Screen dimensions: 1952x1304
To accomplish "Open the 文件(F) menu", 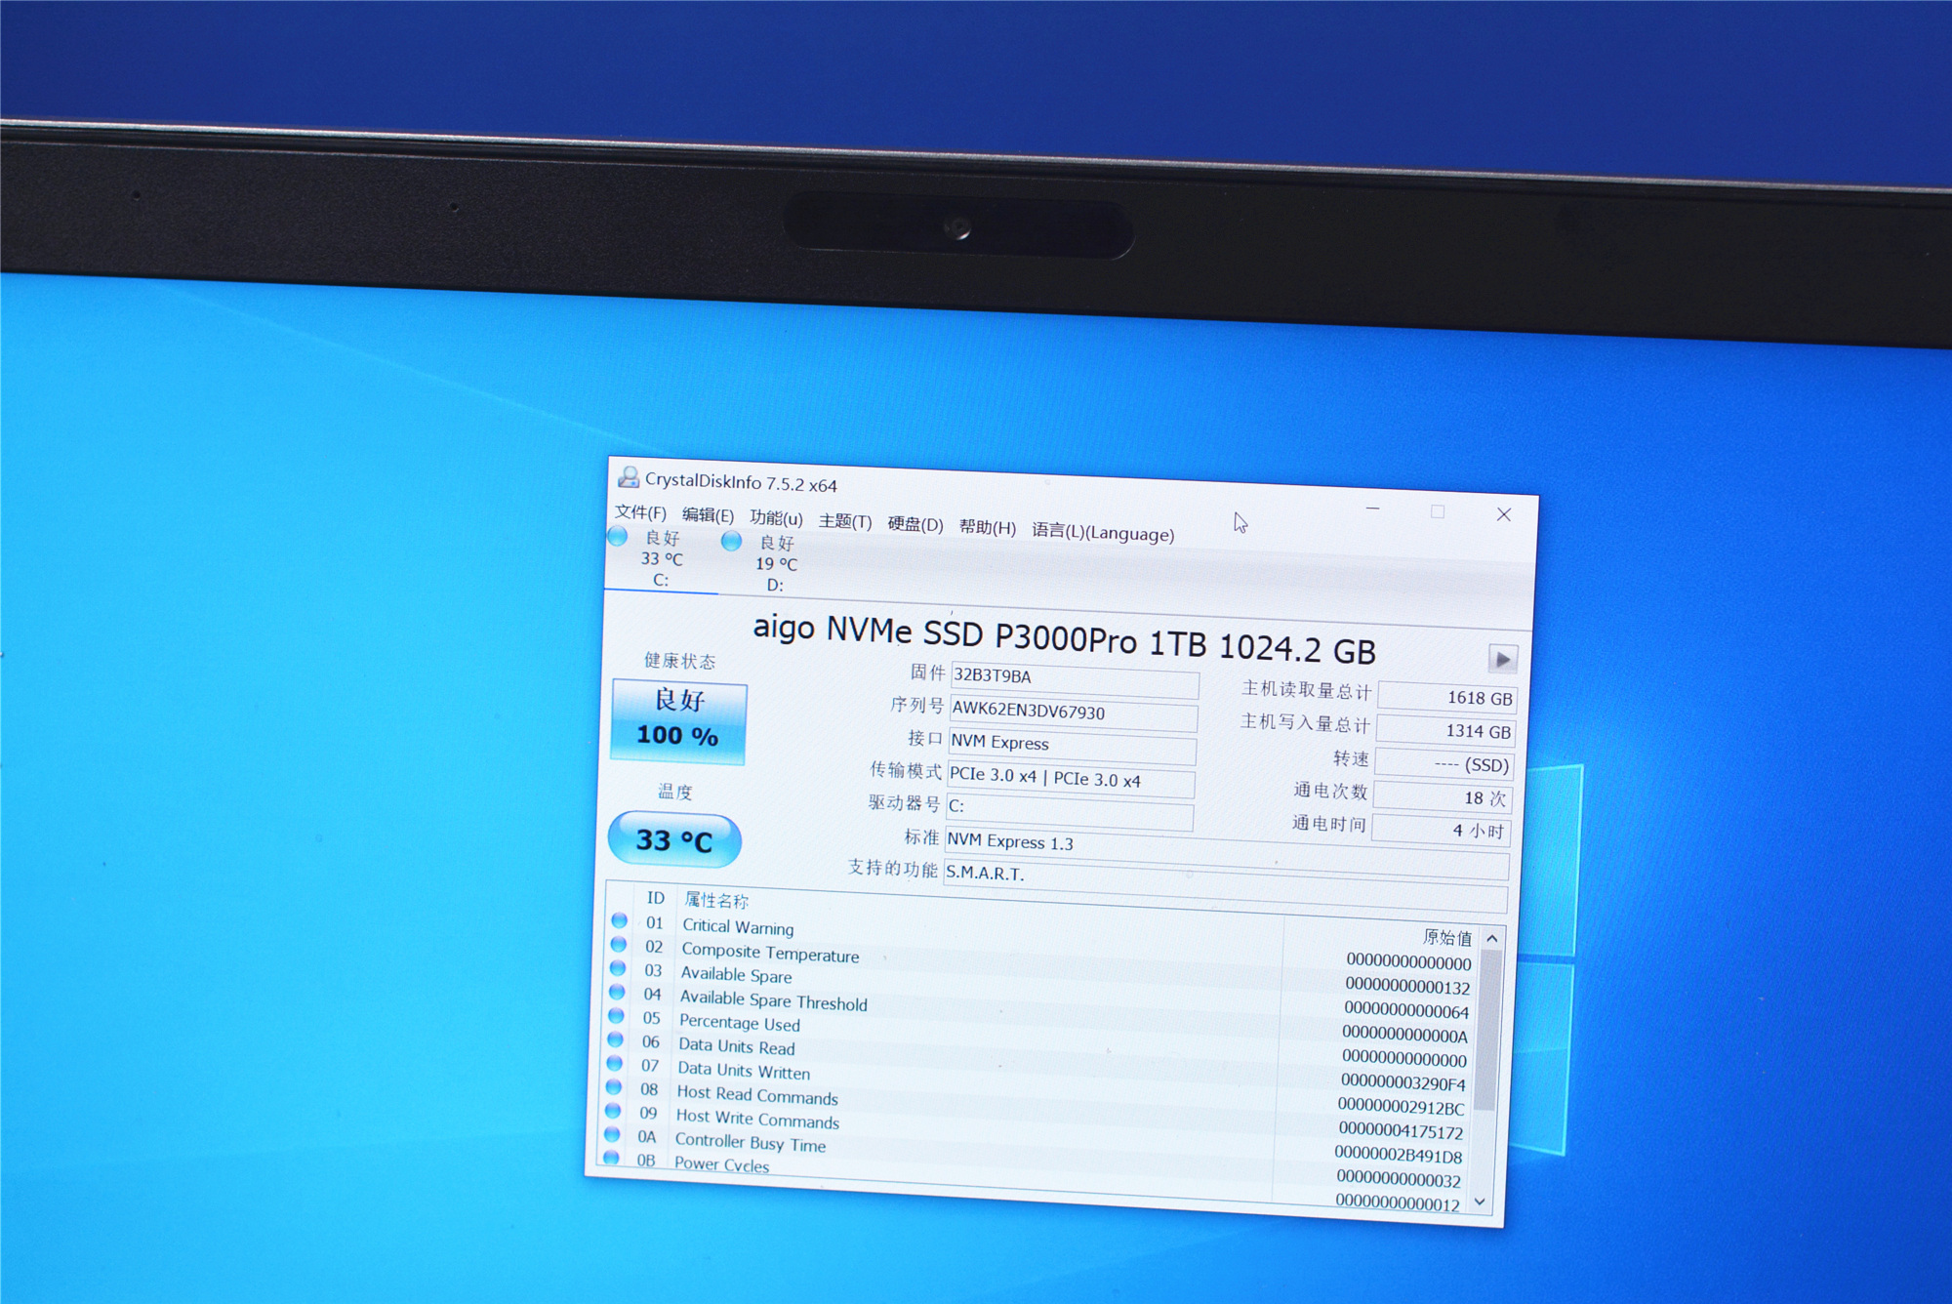I will coord(640,512).
